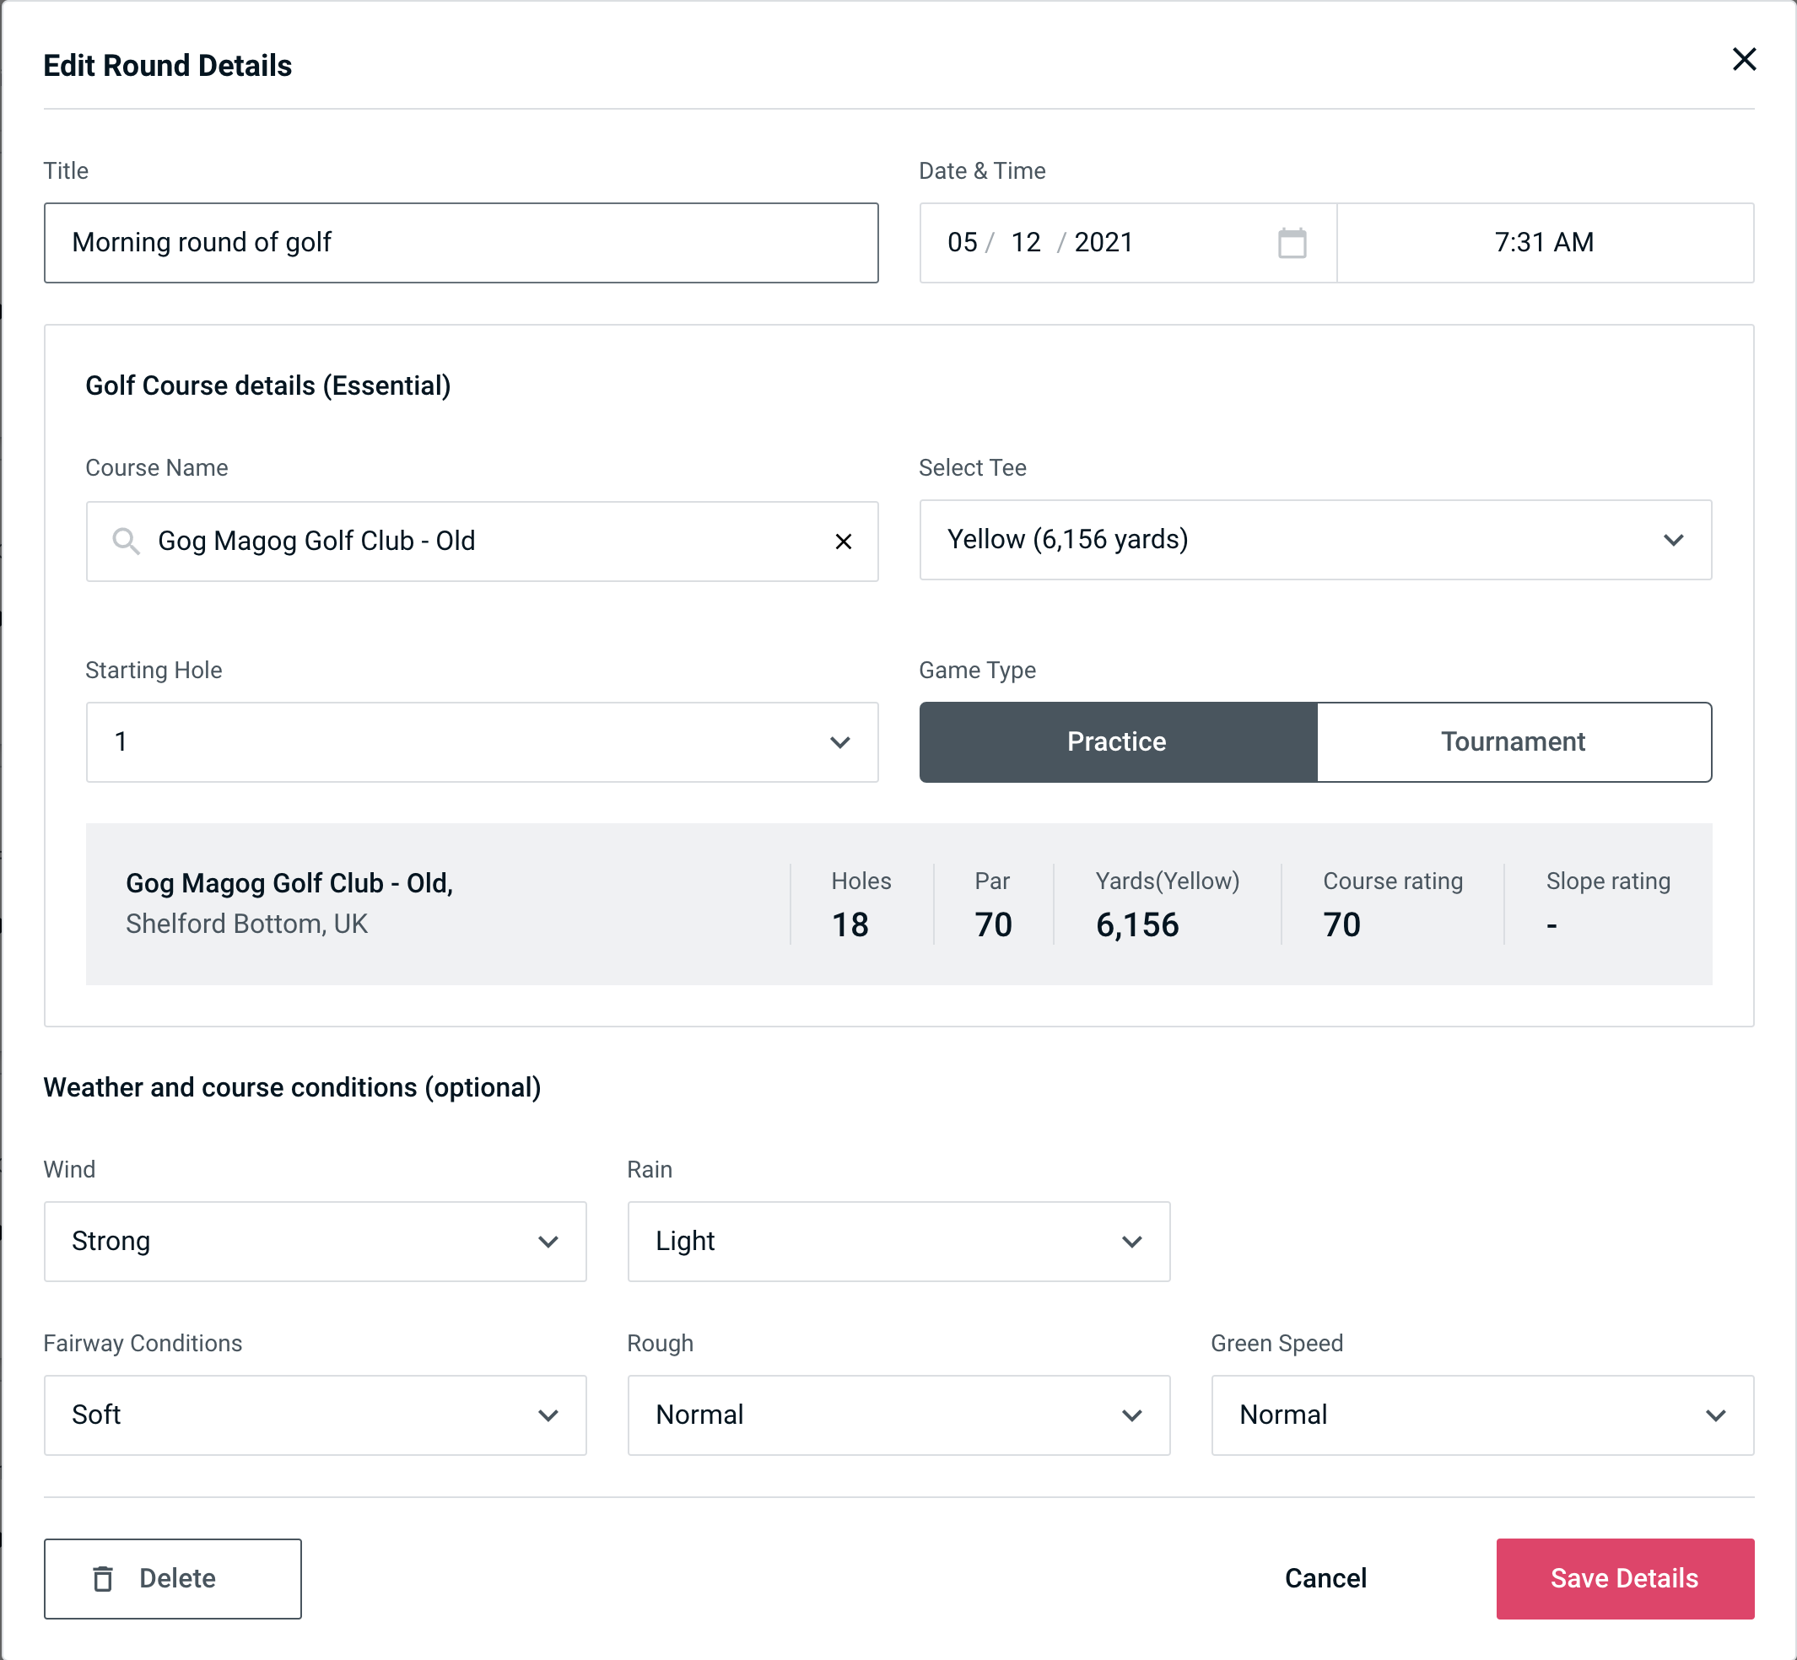Viewport: 1797px width, 1660px height.
Task: Open the Fairway Conditions dropdown
Action: pyautogui.click(x=315, y=1416)
